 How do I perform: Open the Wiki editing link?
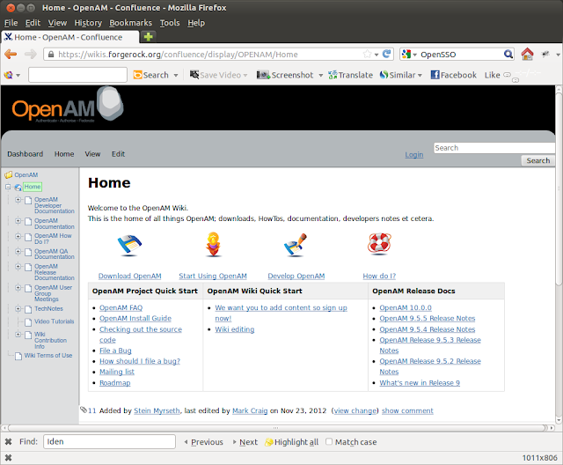click(x=235, y=329)
